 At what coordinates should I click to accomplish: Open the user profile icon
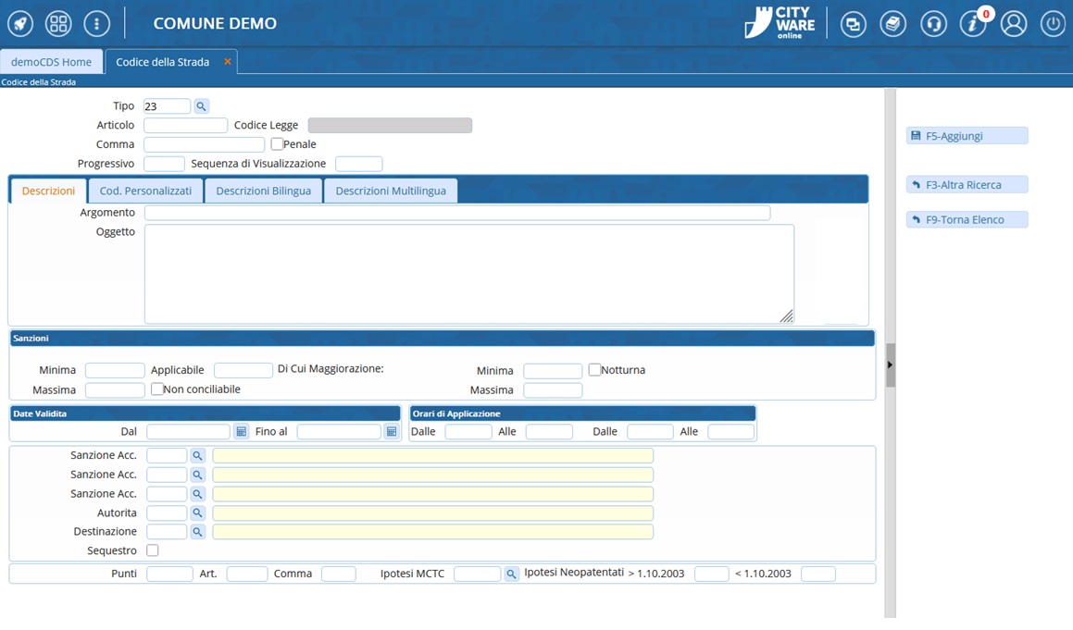(1014, 24)
